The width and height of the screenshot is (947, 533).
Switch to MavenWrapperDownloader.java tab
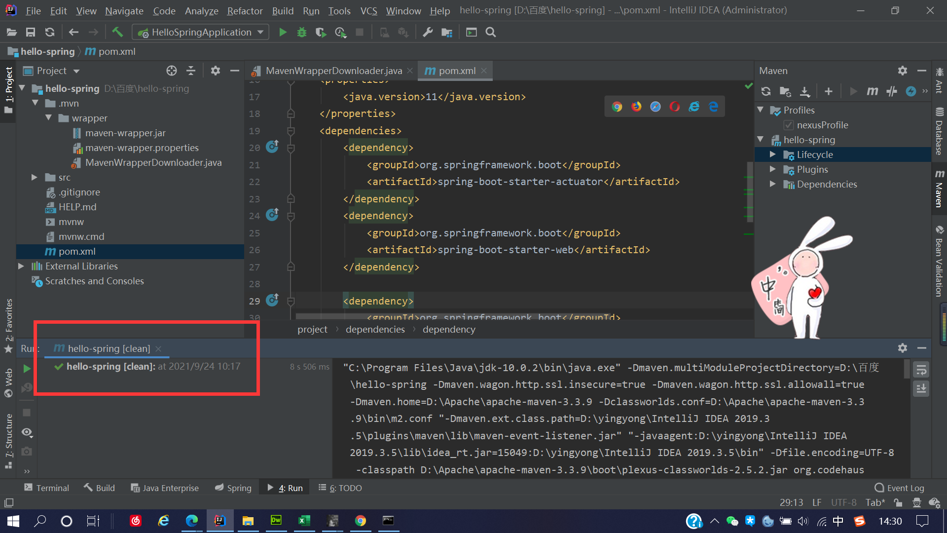333,71
